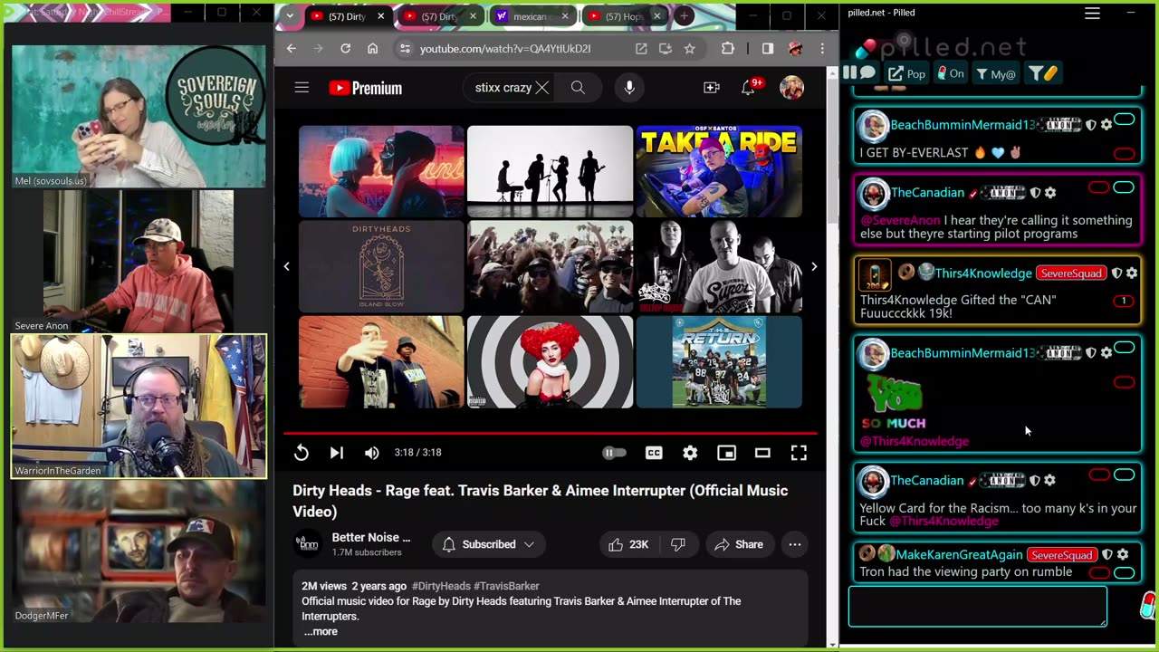Show previous suggested videos page

287,266
